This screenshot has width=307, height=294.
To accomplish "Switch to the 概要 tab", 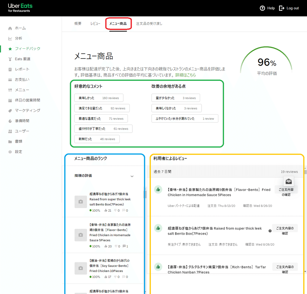I will 78,24.
